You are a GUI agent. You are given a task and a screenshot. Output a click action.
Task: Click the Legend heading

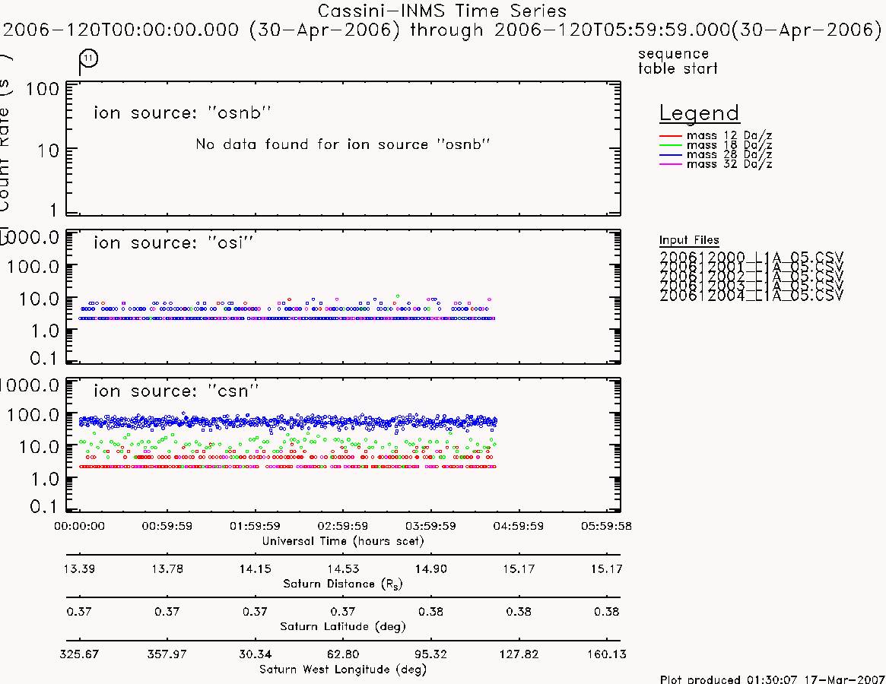700,113
